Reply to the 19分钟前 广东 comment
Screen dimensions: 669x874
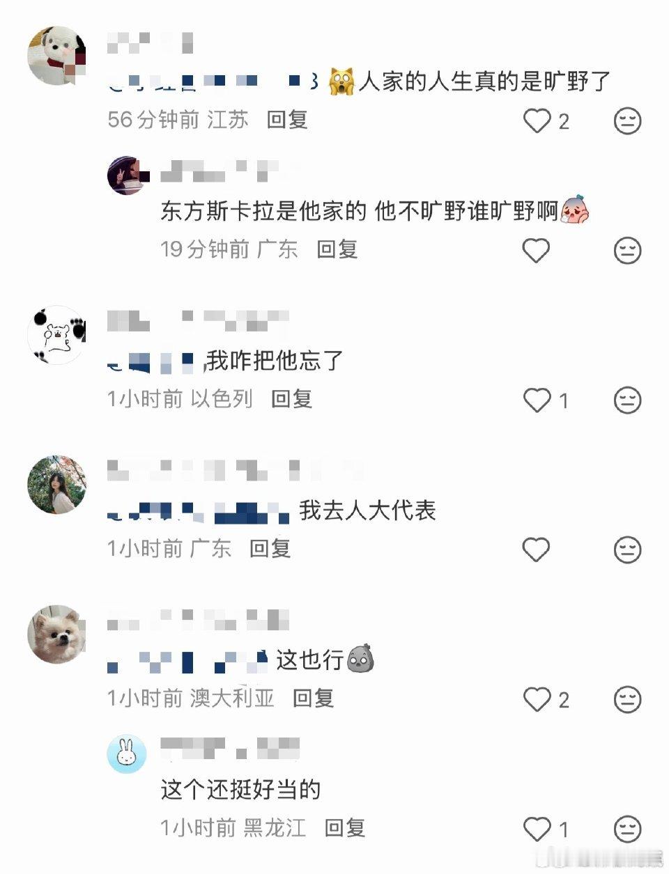[x=337, y=249]
